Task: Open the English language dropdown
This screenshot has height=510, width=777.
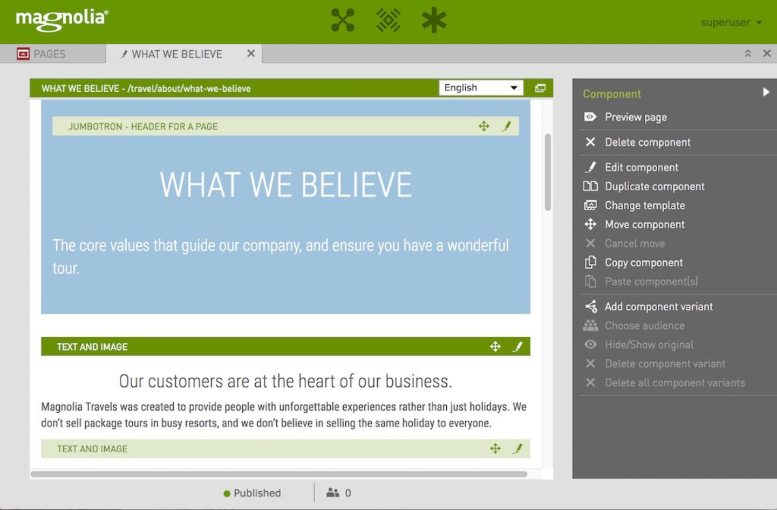Action: pos(513,87)
